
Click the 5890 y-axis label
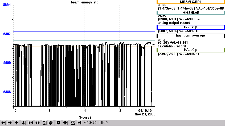click(x=7, y=63)
